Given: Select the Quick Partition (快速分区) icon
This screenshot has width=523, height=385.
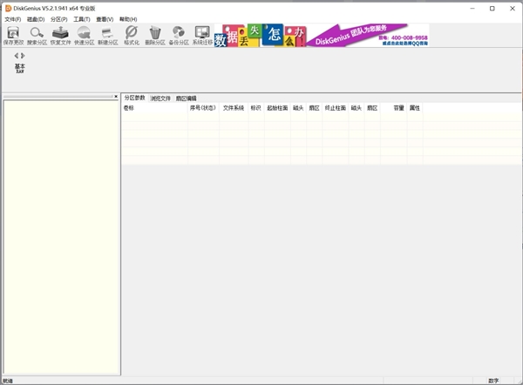Looking at the screenshot, I should [x=85, y=36].
